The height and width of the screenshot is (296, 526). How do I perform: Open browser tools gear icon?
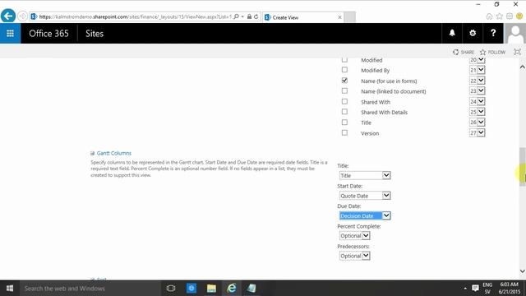point(510,16)
